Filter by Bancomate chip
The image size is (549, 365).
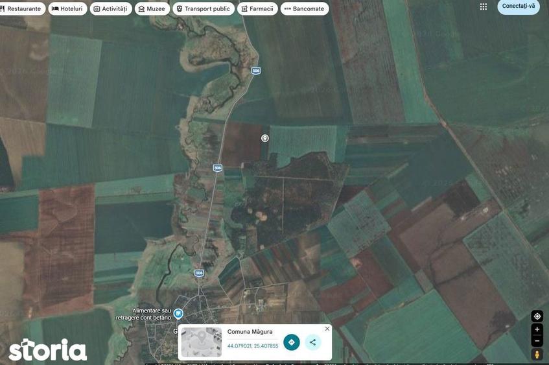[x=305, y=9]
